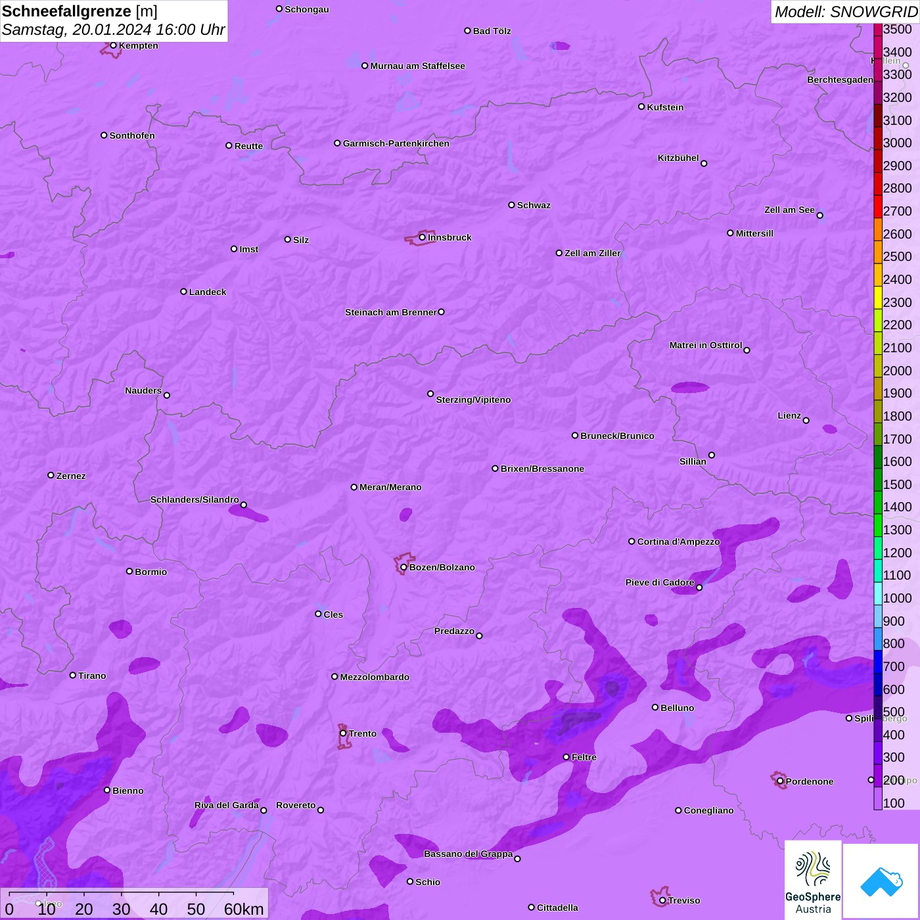Click the Modell: SNOWGRID label
Screen dimensions: 920x920
coord(846,12)
